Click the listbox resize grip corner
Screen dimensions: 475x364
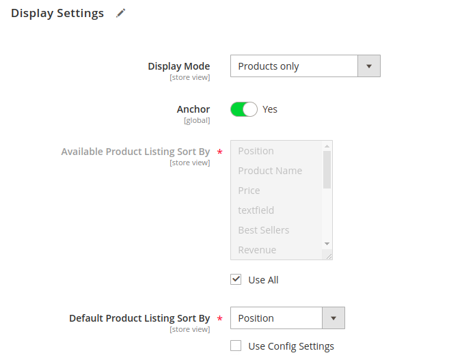(329, 256)
